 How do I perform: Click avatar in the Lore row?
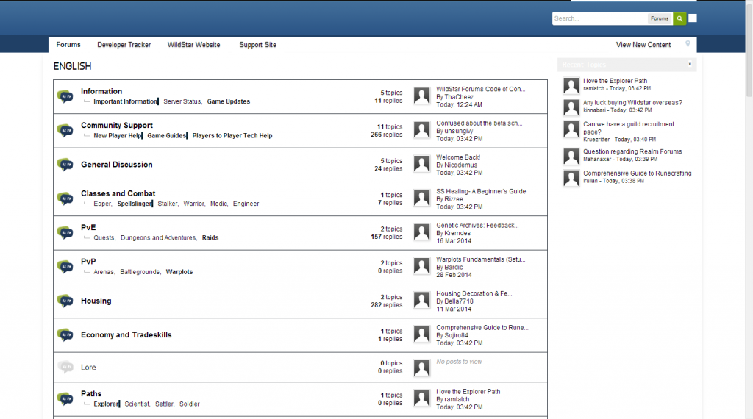click(x=421, y=368)
